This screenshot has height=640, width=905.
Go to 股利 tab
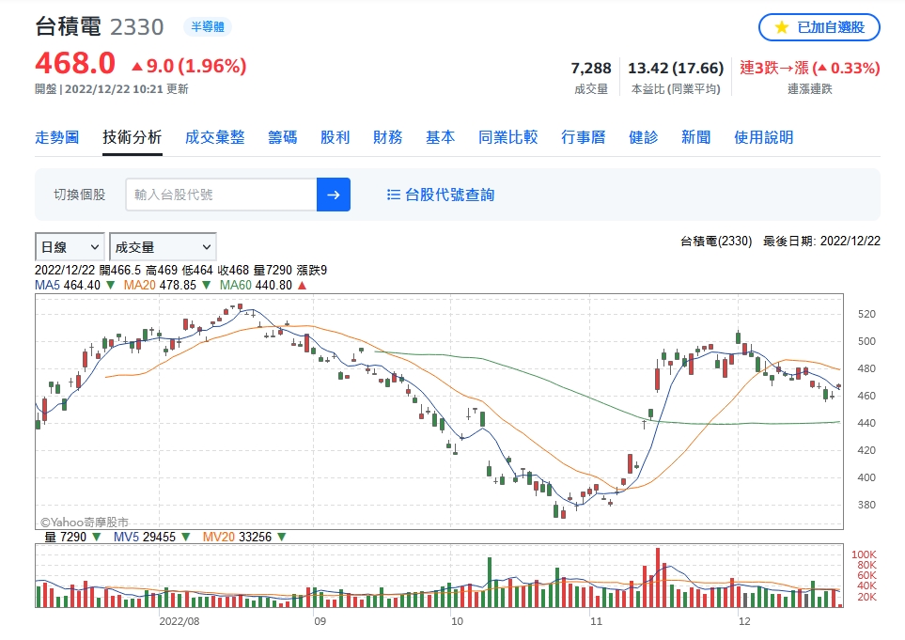click(x=335, y=137)
